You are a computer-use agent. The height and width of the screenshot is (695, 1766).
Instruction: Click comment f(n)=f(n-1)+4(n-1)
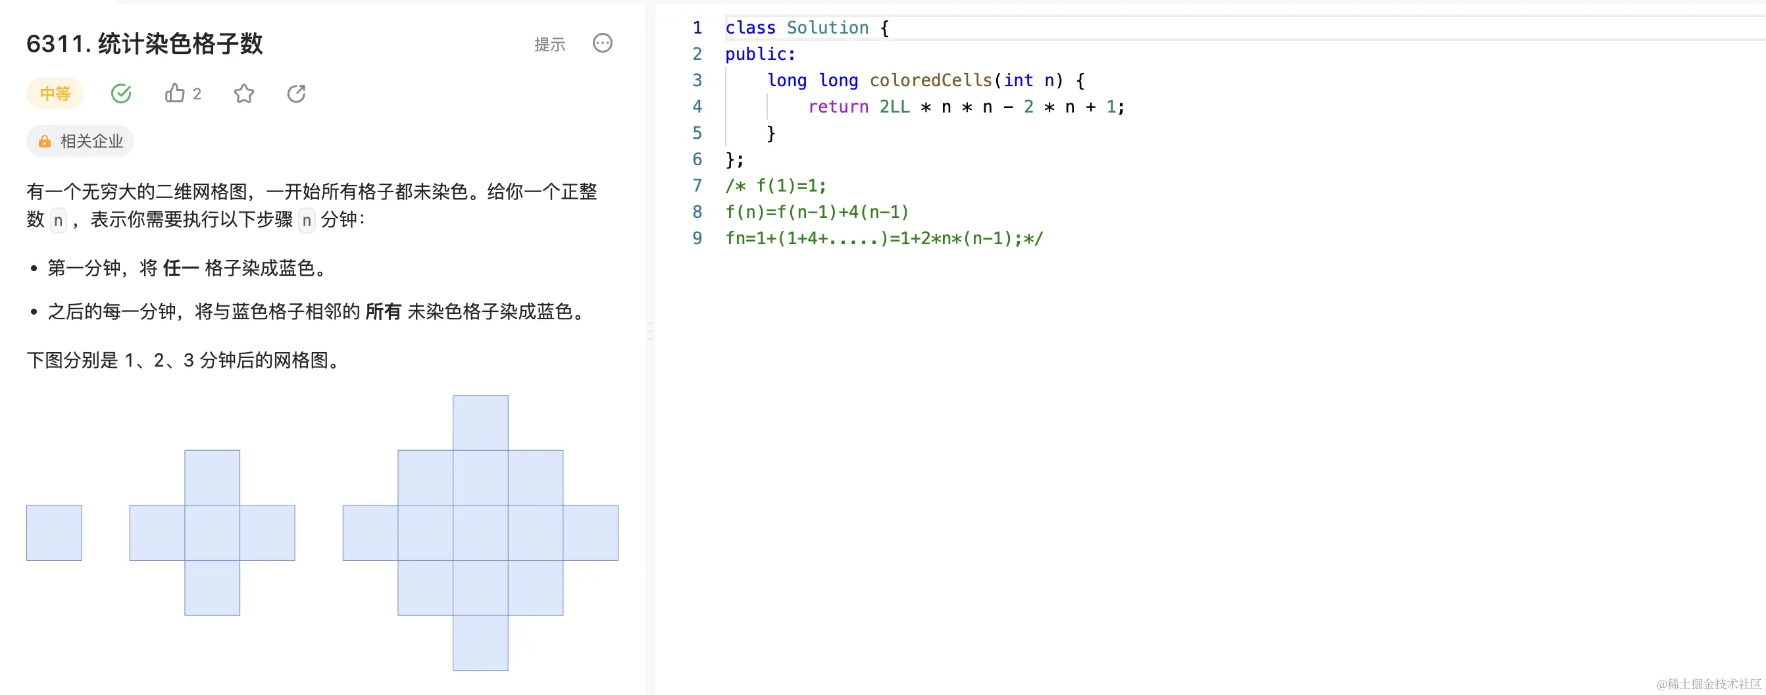tap(817, 212)
